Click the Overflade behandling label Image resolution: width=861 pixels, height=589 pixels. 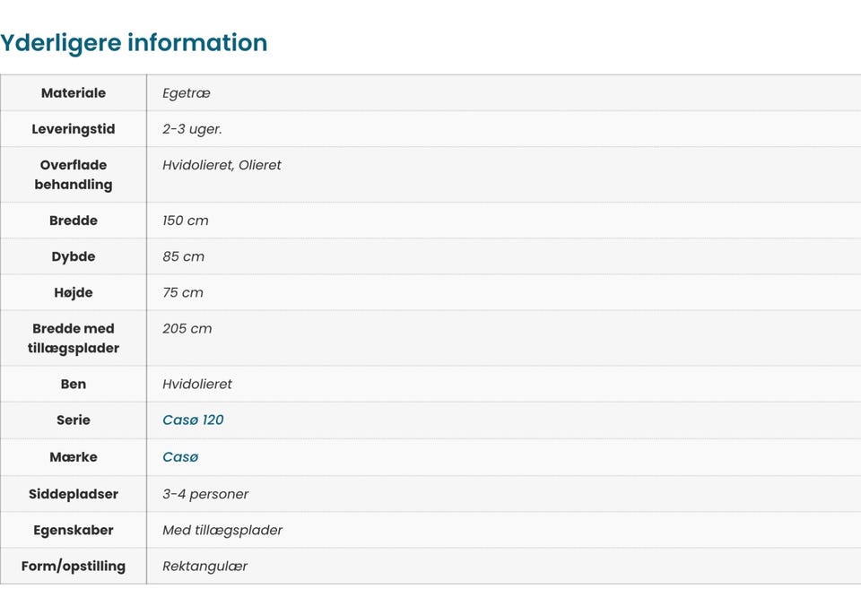74,174
